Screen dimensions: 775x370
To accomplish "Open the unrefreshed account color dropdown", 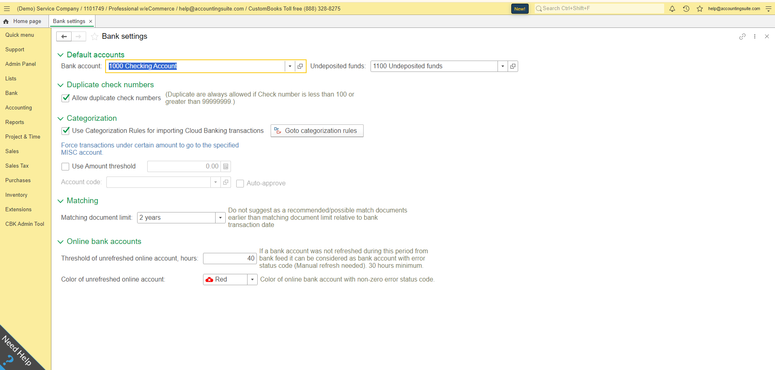I will [x=252, y=280].
